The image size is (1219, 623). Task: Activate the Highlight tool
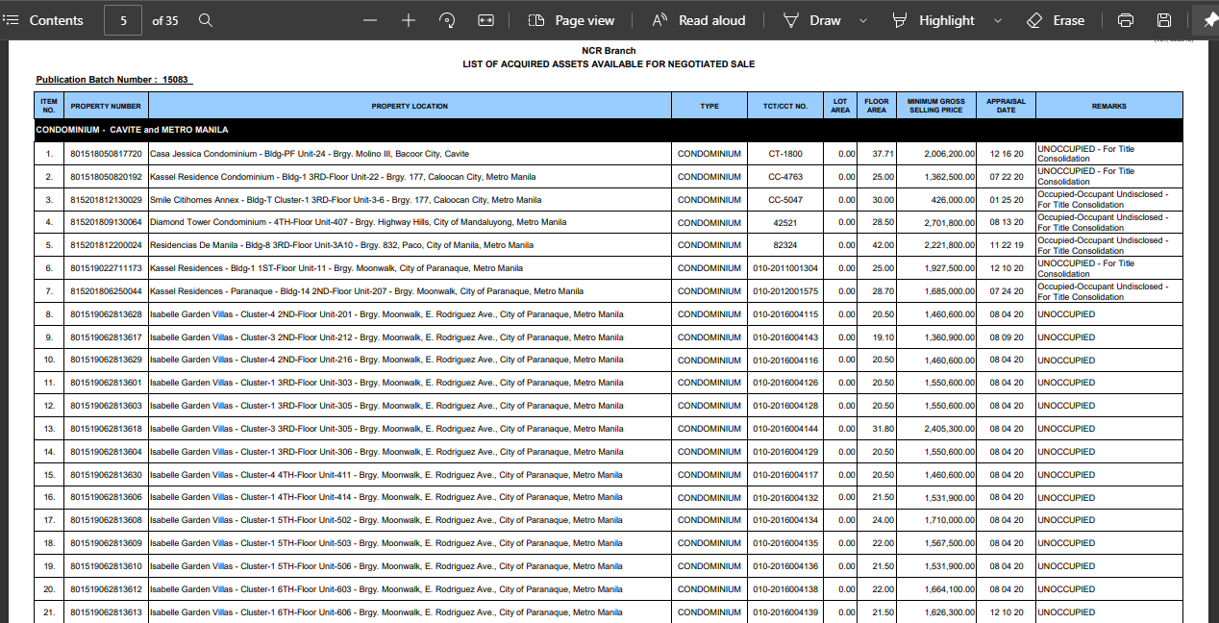coord(933,20)
